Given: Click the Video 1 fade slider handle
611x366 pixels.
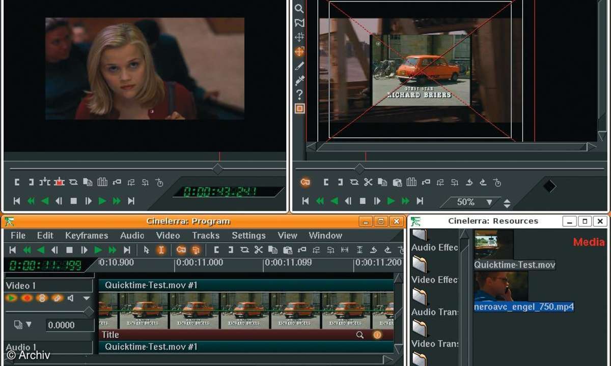Looking at the screenshot, I should pos(89,311).
